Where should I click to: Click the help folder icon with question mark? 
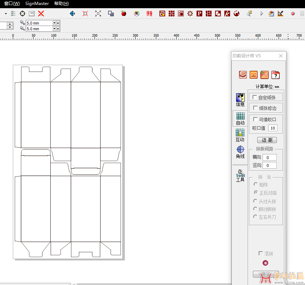(x=275, y=75)
